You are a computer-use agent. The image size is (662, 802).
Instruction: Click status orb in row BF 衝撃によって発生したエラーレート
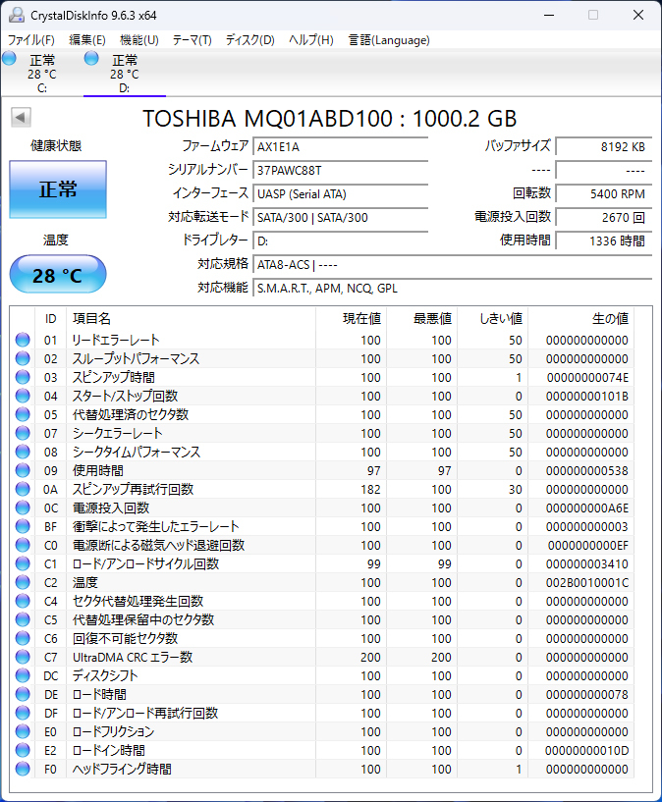click(23, 526)
